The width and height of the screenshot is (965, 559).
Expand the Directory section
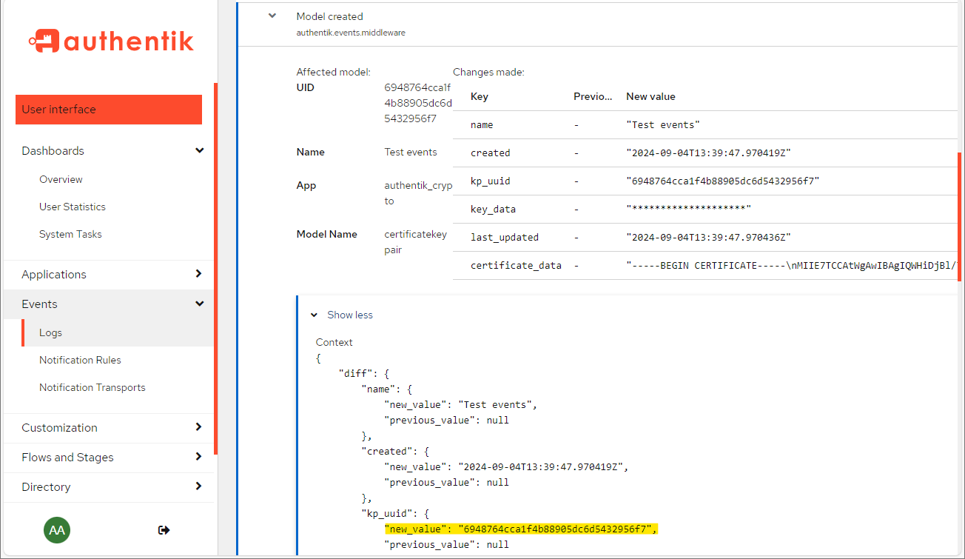point(108,486)
